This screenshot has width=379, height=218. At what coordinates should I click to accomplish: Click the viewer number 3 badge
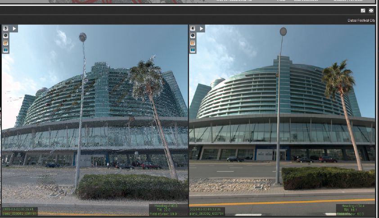click(6, 28)
